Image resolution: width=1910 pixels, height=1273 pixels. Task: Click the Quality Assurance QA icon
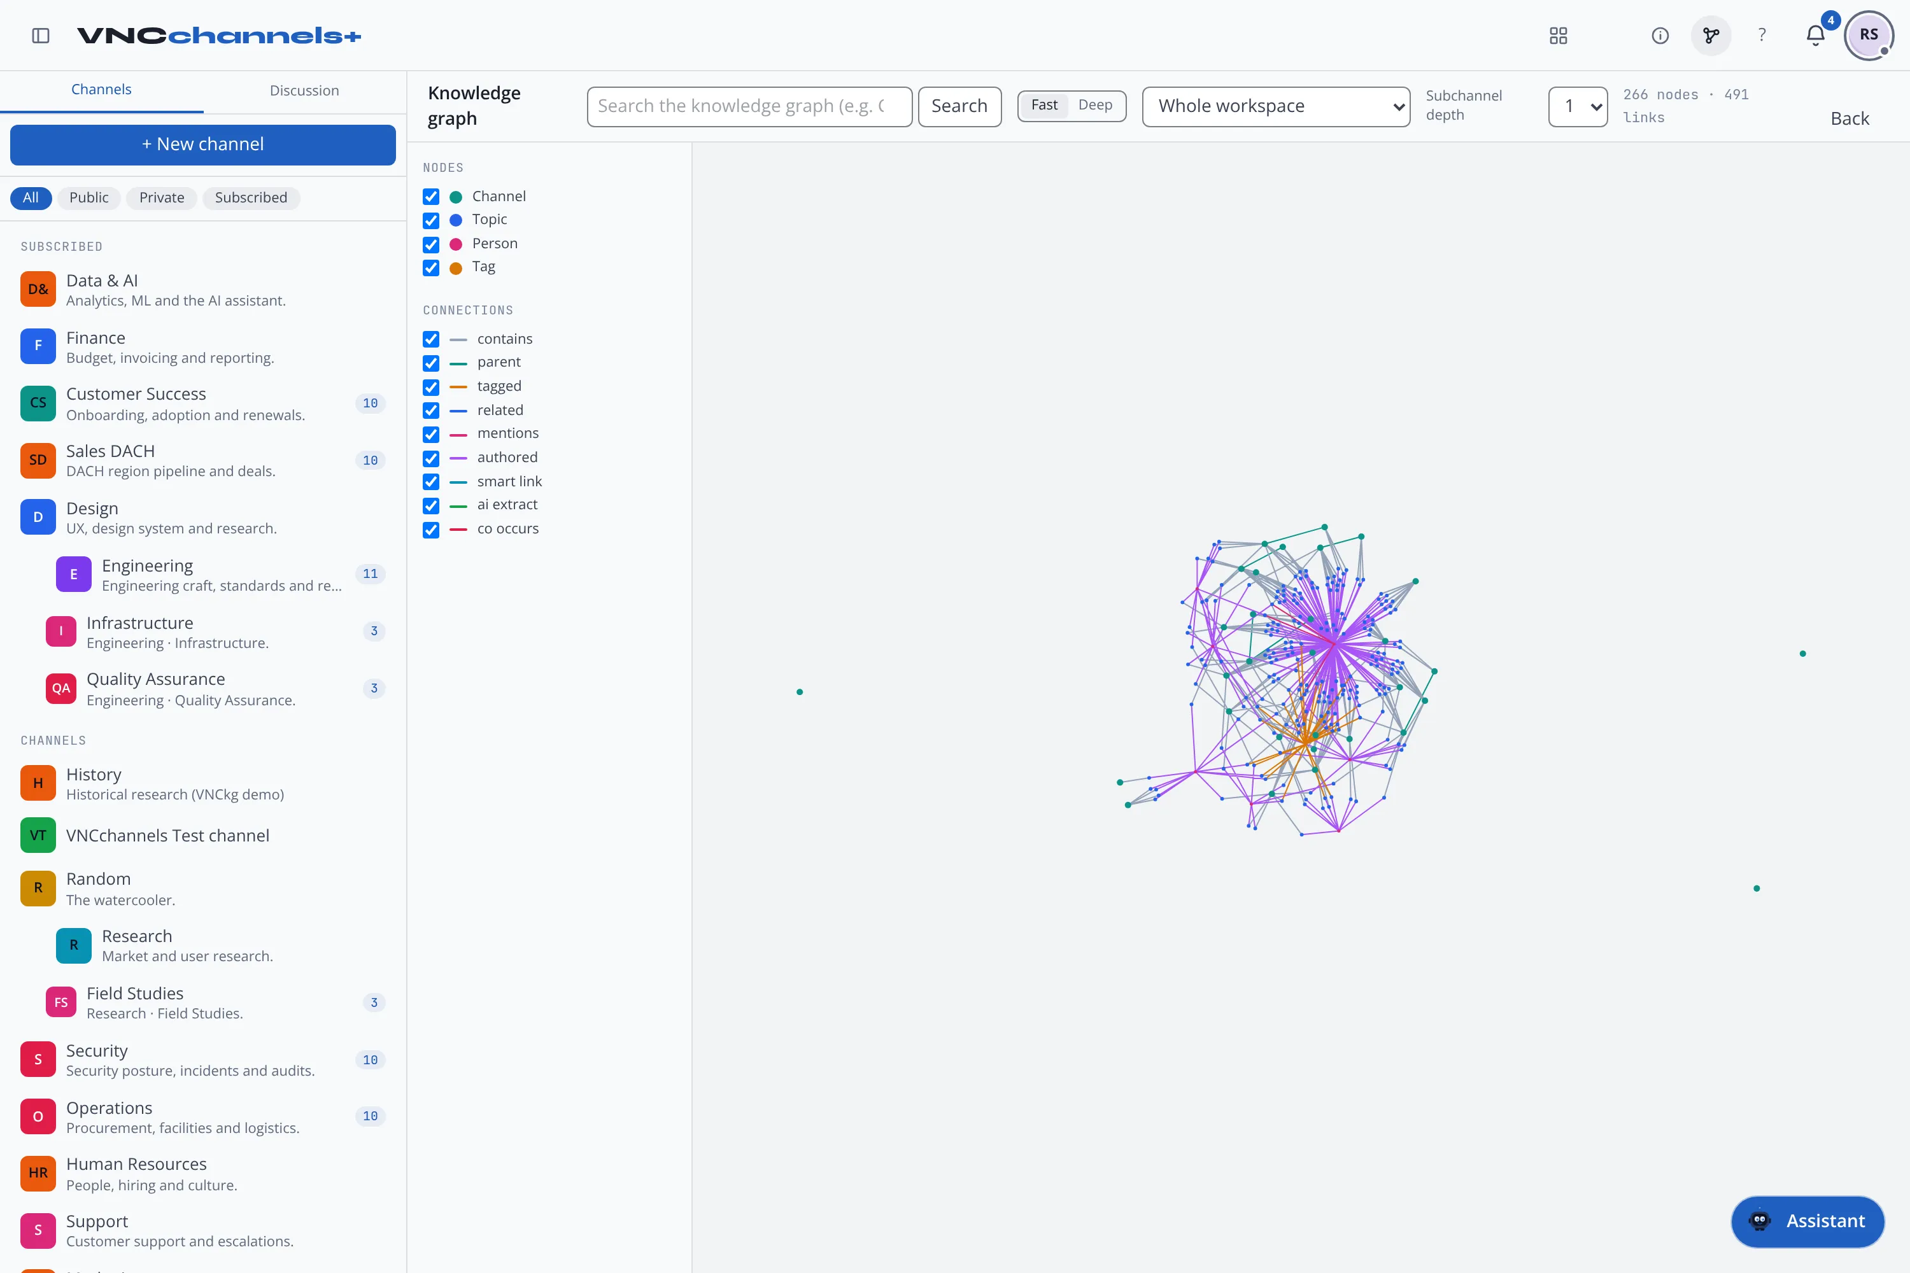pyautogui.click(x=61, y=689)
